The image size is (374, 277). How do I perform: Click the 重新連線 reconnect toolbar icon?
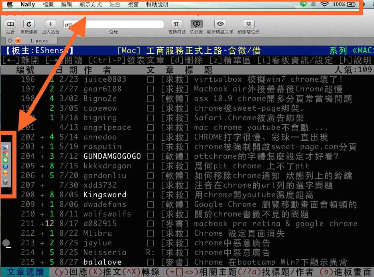(x=29, y=24)
